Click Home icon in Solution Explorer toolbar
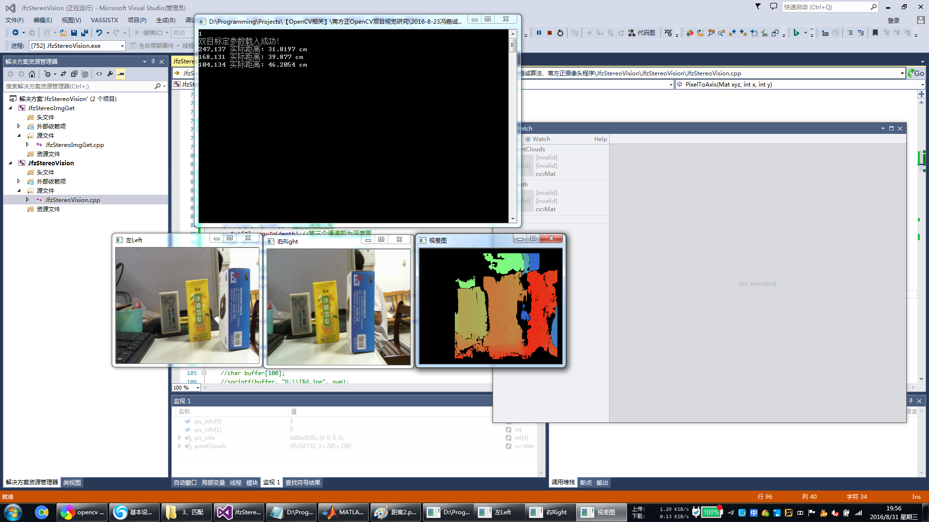Image resolution: width=929 pixels, height=522 pixels. [x=32, y=74]
